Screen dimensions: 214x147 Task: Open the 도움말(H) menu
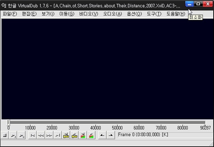click(176, 14)
